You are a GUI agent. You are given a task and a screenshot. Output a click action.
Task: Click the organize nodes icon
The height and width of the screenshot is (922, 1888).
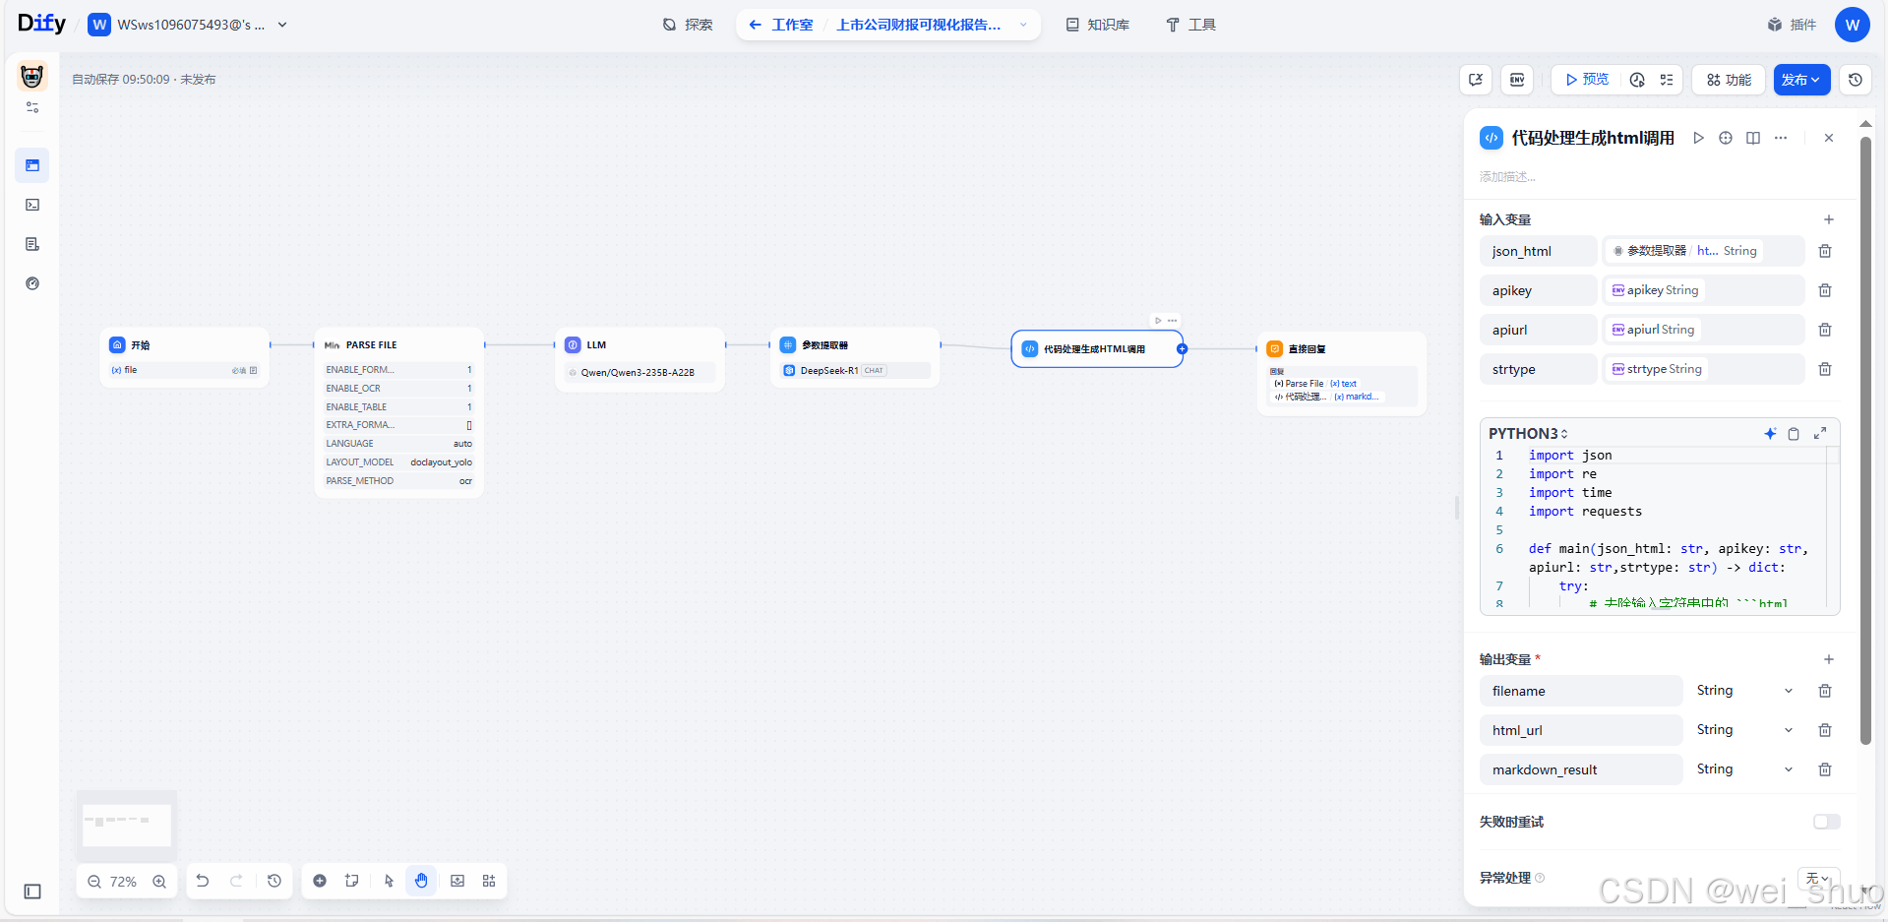[489, 881]
